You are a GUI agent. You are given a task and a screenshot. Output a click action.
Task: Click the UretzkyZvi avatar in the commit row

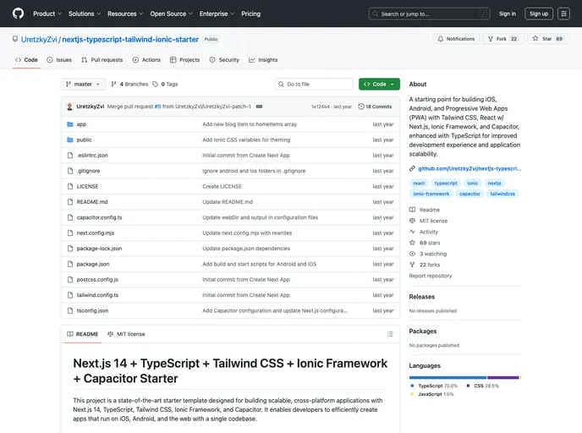pos(69,107)
